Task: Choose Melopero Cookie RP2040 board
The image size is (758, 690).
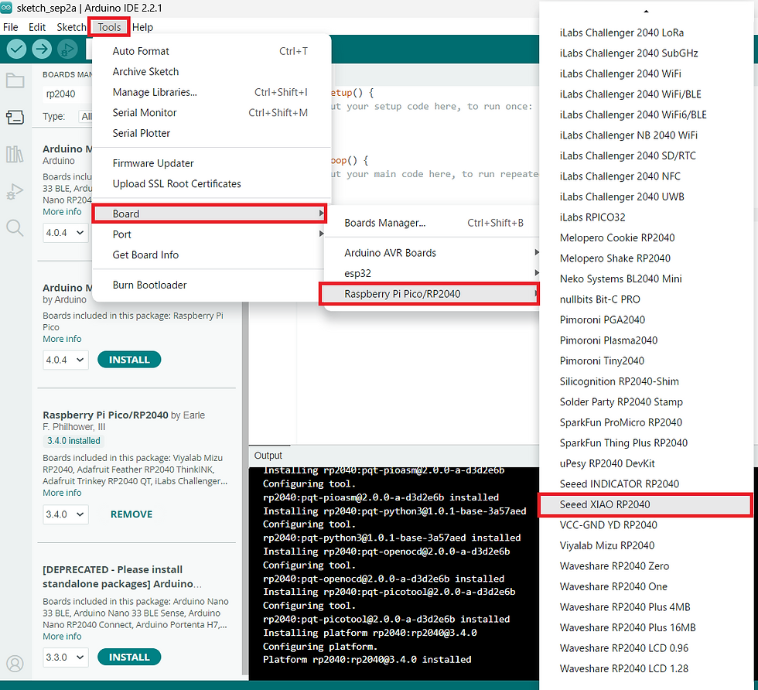Action: coord(645,238)
